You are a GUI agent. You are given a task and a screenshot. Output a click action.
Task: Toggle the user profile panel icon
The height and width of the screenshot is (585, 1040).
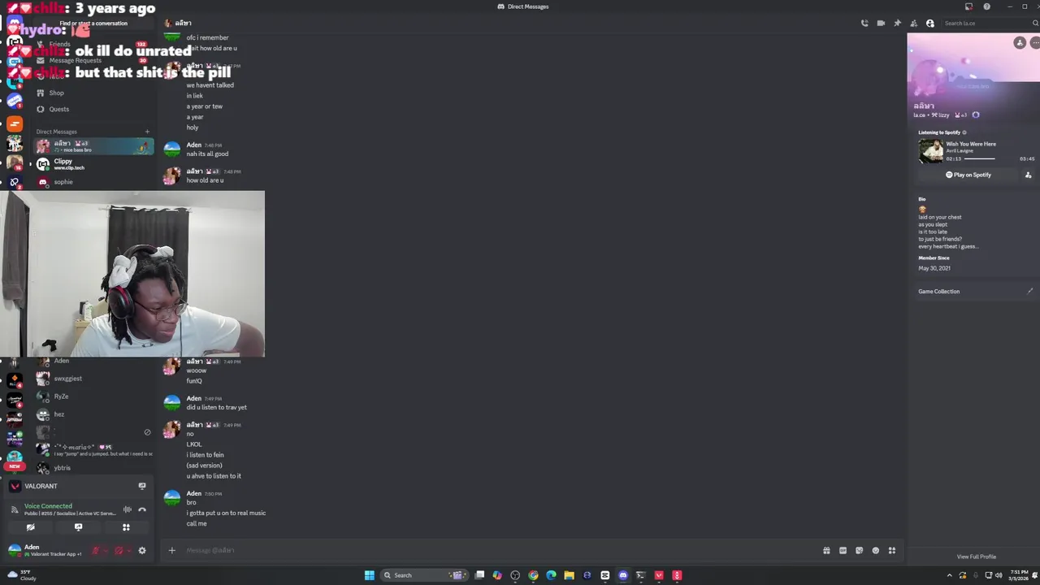[x=930, y=24]
